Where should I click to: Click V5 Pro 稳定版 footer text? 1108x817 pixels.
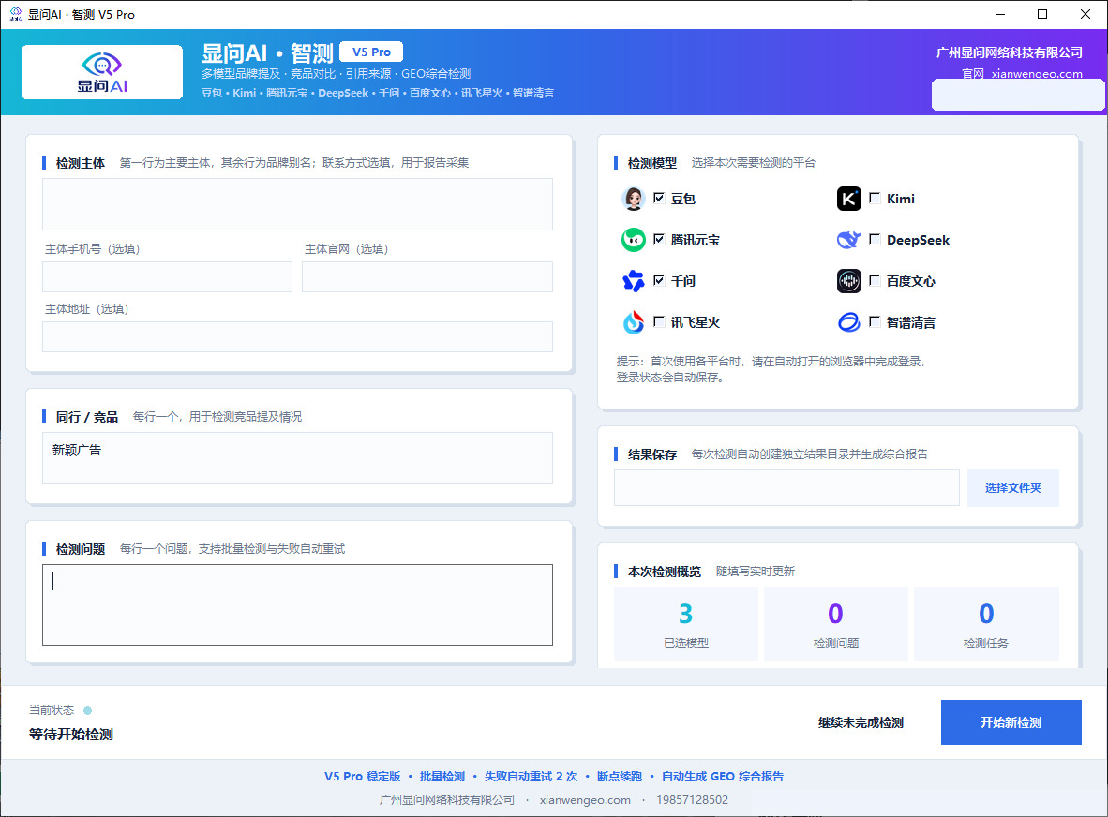[363, 777]
